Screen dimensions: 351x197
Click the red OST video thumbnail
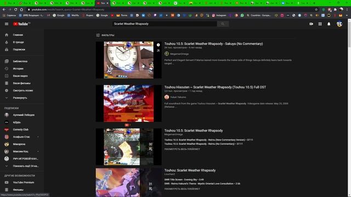[x=129, y=103]
